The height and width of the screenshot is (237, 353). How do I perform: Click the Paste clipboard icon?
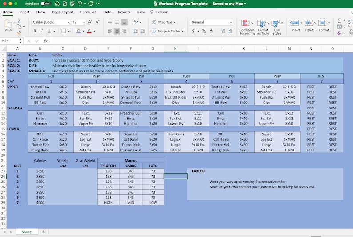pyautogui.click(x=8, y=24)
